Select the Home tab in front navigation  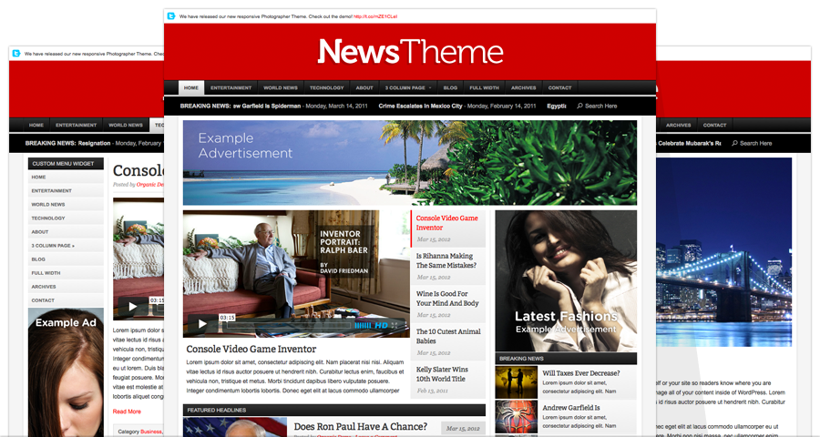[191, 87]
